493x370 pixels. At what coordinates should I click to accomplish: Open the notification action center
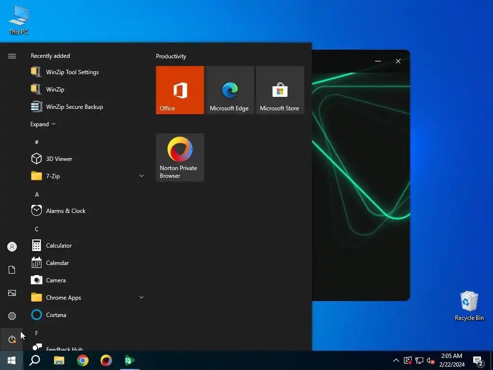(x=478, y=361)
